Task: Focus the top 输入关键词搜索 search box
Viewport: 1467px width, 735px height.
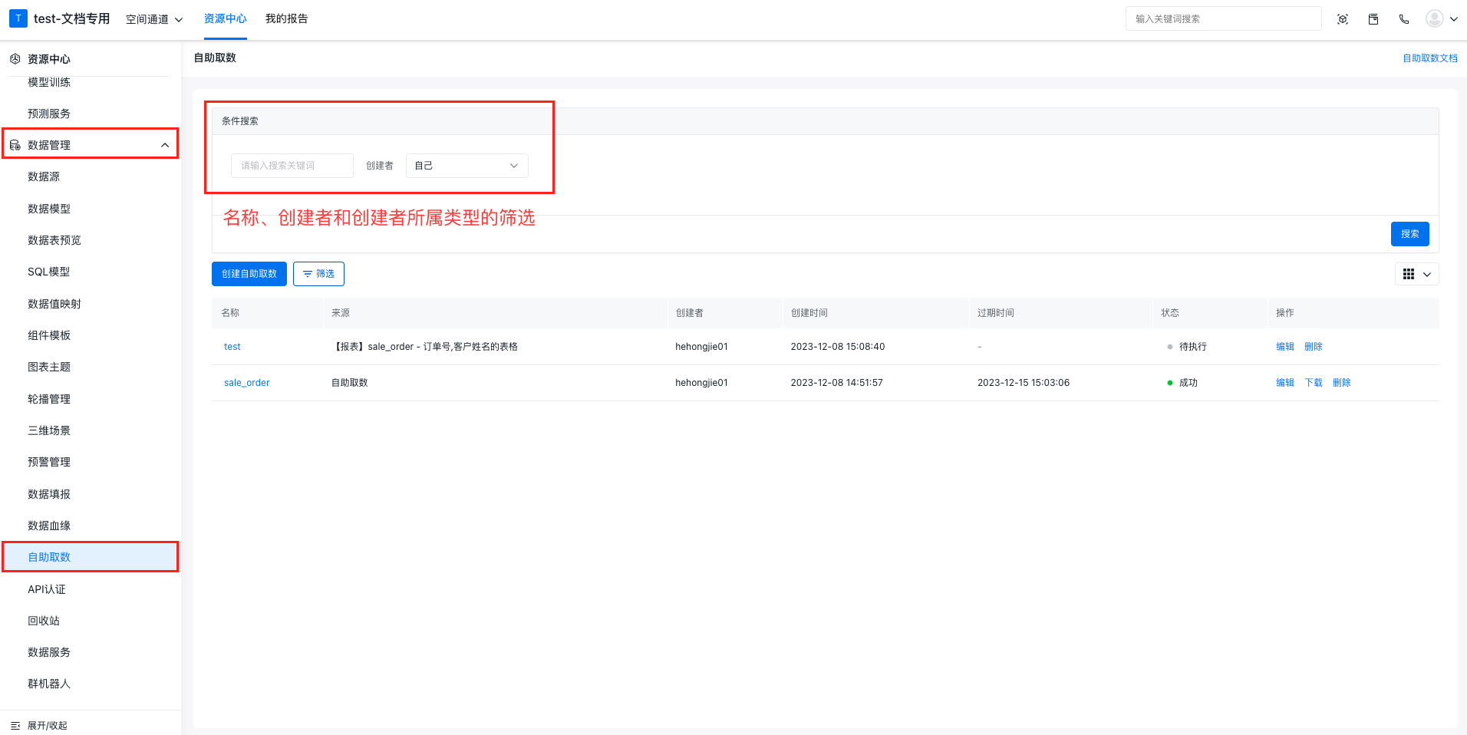Action: pyautogui.click(x=1224, y=18)
